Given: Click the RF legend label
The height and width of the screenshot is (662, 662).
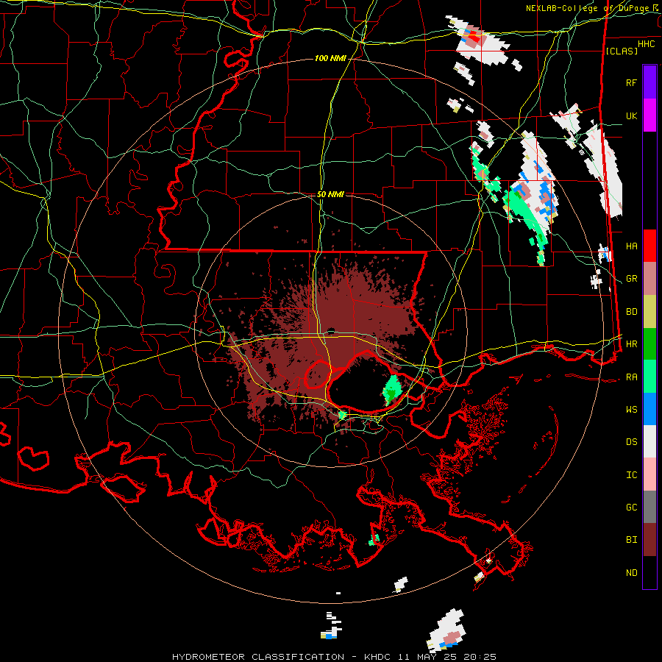Looking at the screenshot, I should point(631,82).
